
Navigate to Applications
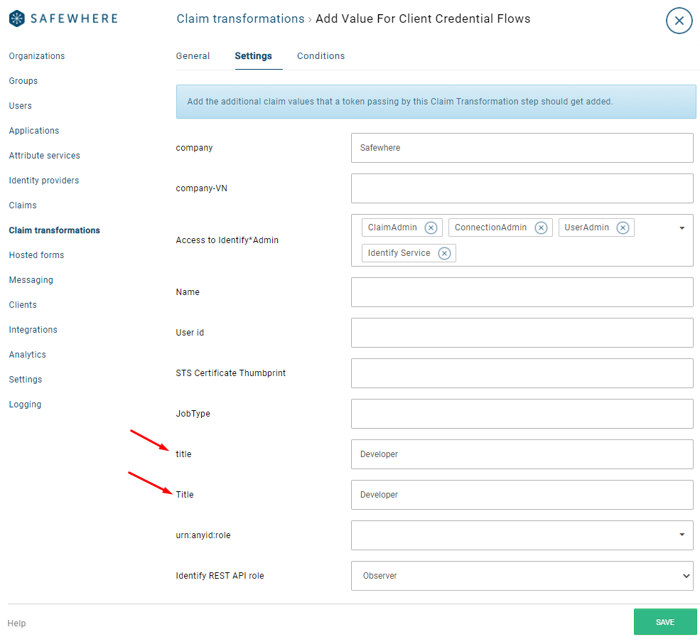tap(34, 130)
